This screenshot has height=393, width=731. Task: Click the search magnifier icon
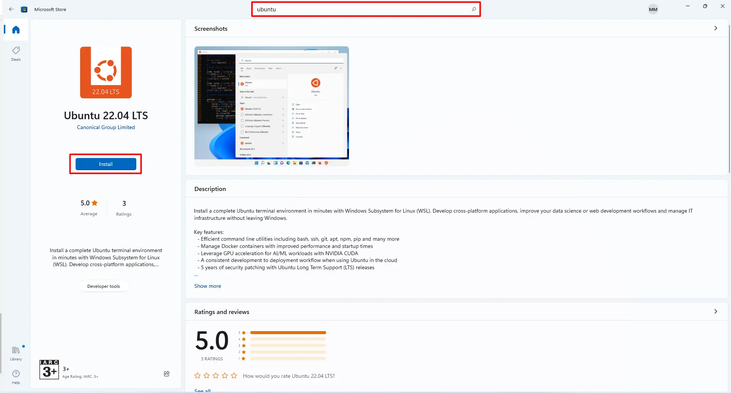tap(474, 9)
